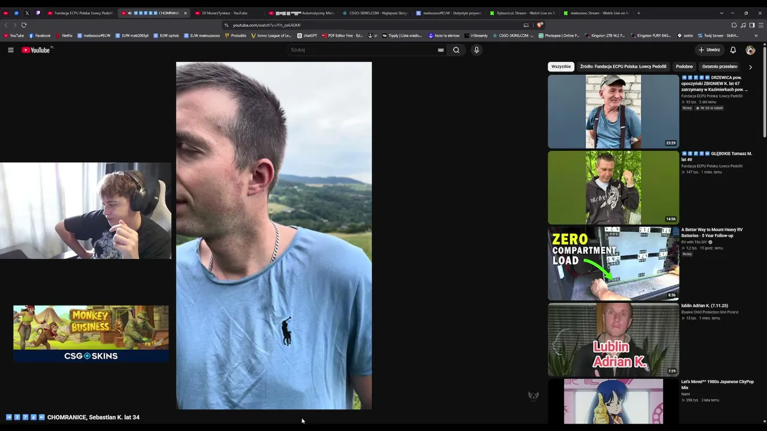Select the Ostatnio przesłane filter chip
Viewport: 767px width, 431px height.
[x=720, y=67]
